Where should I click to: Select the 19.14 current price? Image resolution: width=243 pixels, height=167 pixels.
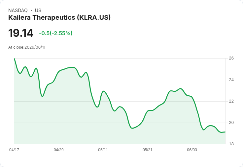20,33
